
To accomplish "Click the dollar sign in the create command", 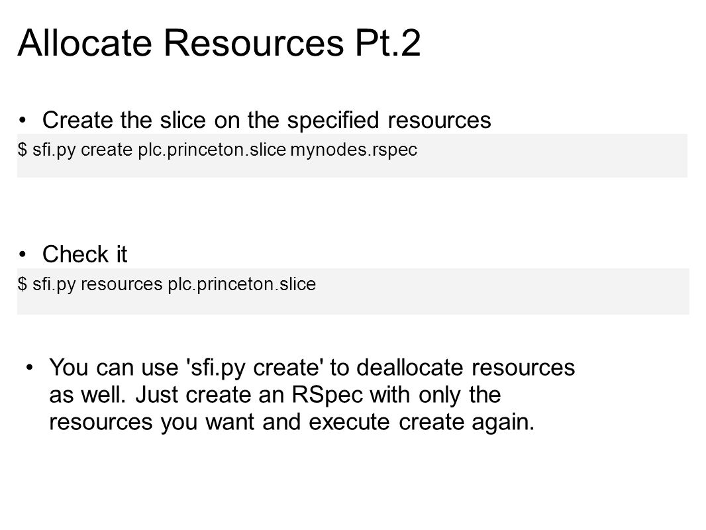I will [23, 150].
